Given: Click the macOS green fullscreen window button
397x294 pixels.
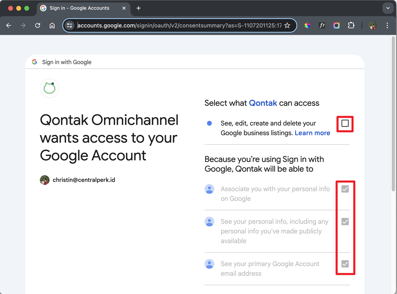Looking at the screenshot, I should (x=27, y=8).
